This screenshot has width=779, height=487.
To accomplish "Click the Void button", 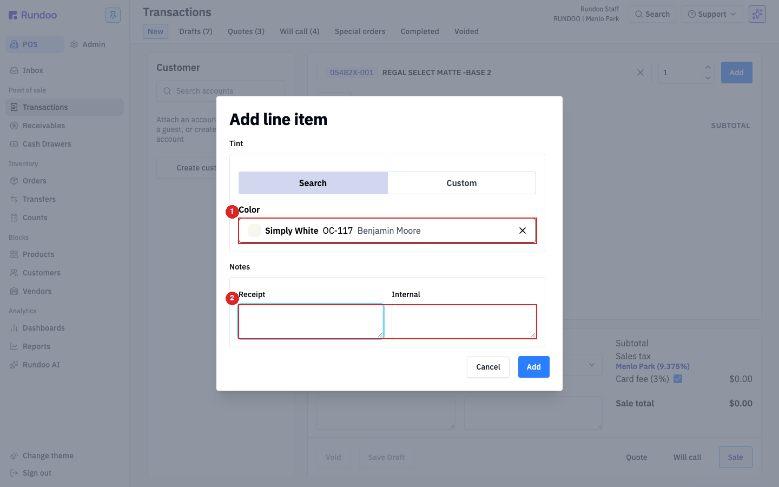I will coord(333,457).
